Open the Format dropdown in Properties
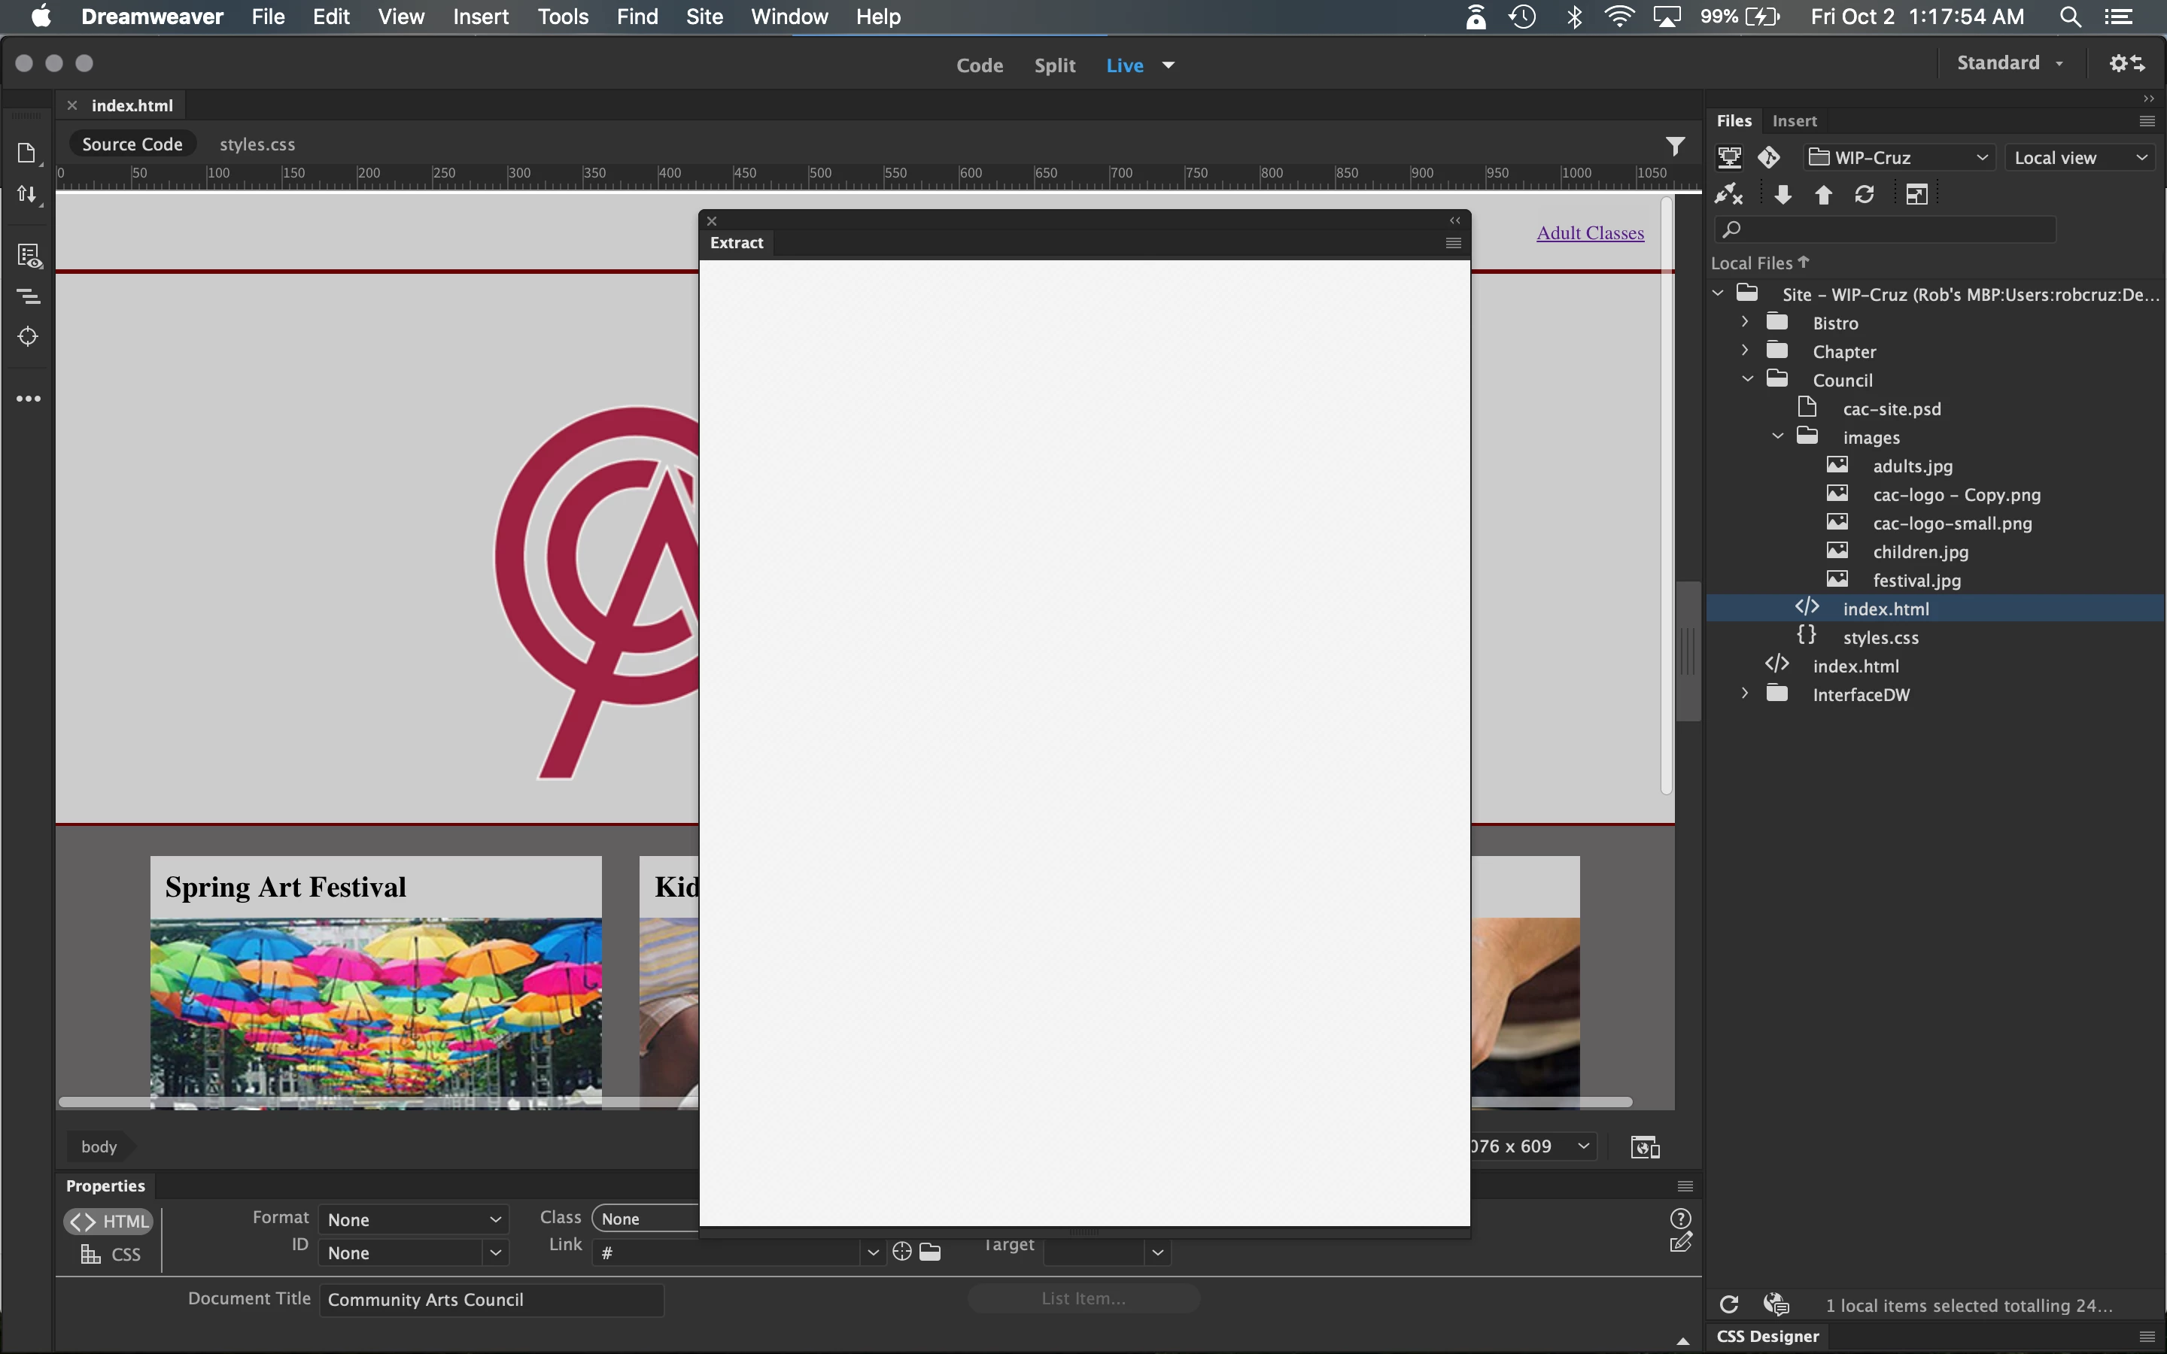This screenshot has width=2167, height=1354. [413, 1219]
